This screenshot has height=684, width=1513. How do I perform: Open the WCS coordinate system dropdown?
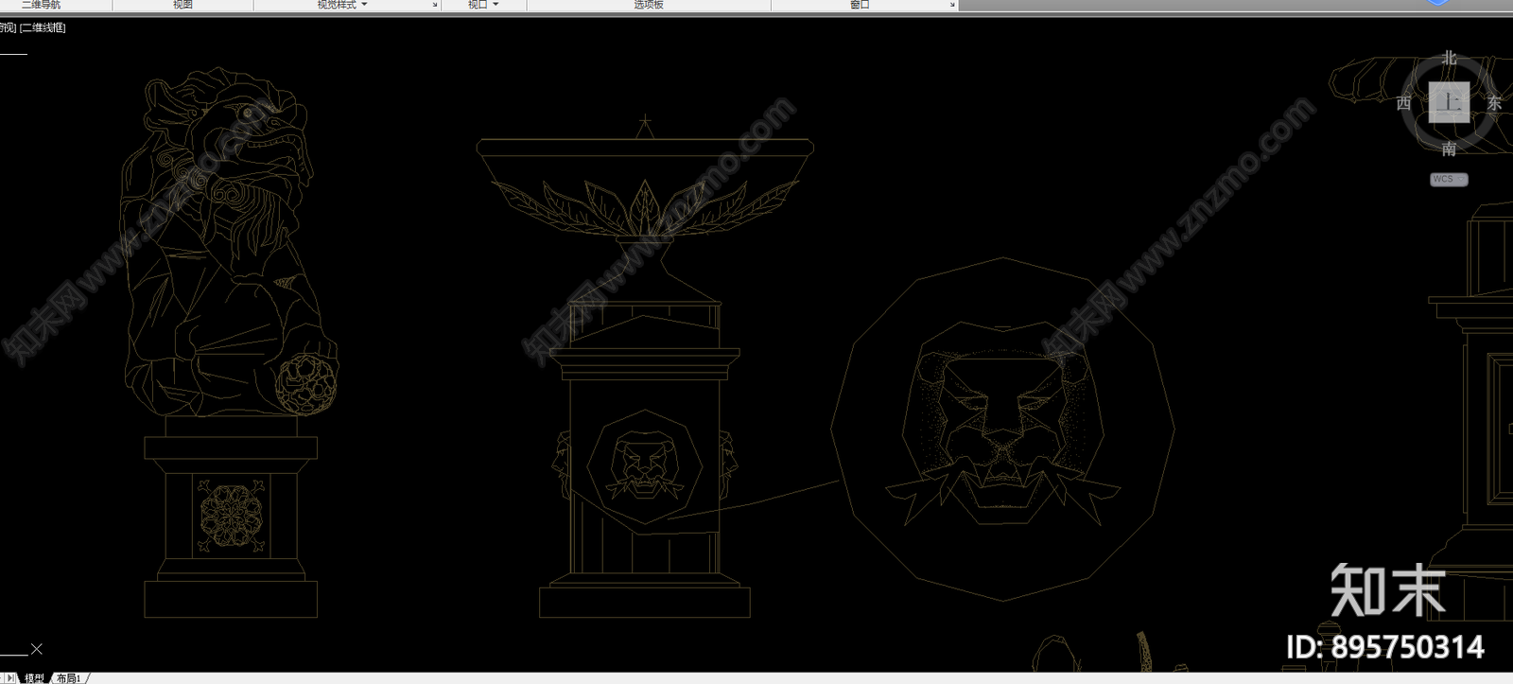(x=1449, y=179)
